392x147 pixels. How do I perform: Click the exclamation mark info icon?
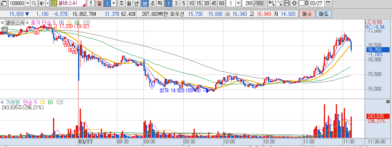click(91, 4)
